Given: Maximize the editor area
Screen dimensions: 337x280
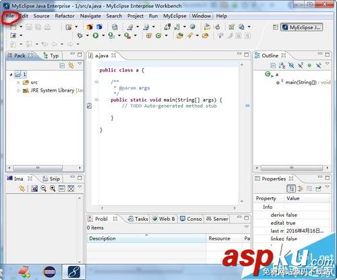Looking at the screenshot, I should (x=247, y=55).
